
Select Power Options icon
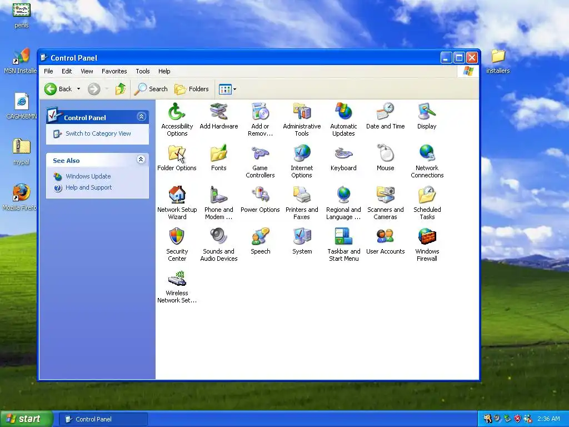click(x=260, y=200)
